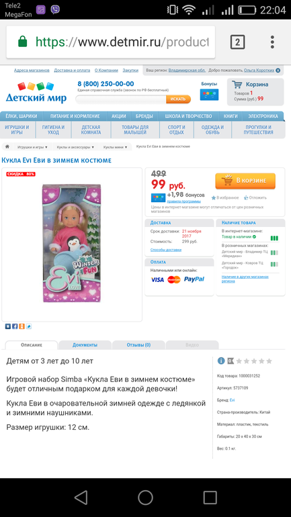This screenshot has height=517, width=291.
Task: Click the site search input field
Action: coord(121,99)
